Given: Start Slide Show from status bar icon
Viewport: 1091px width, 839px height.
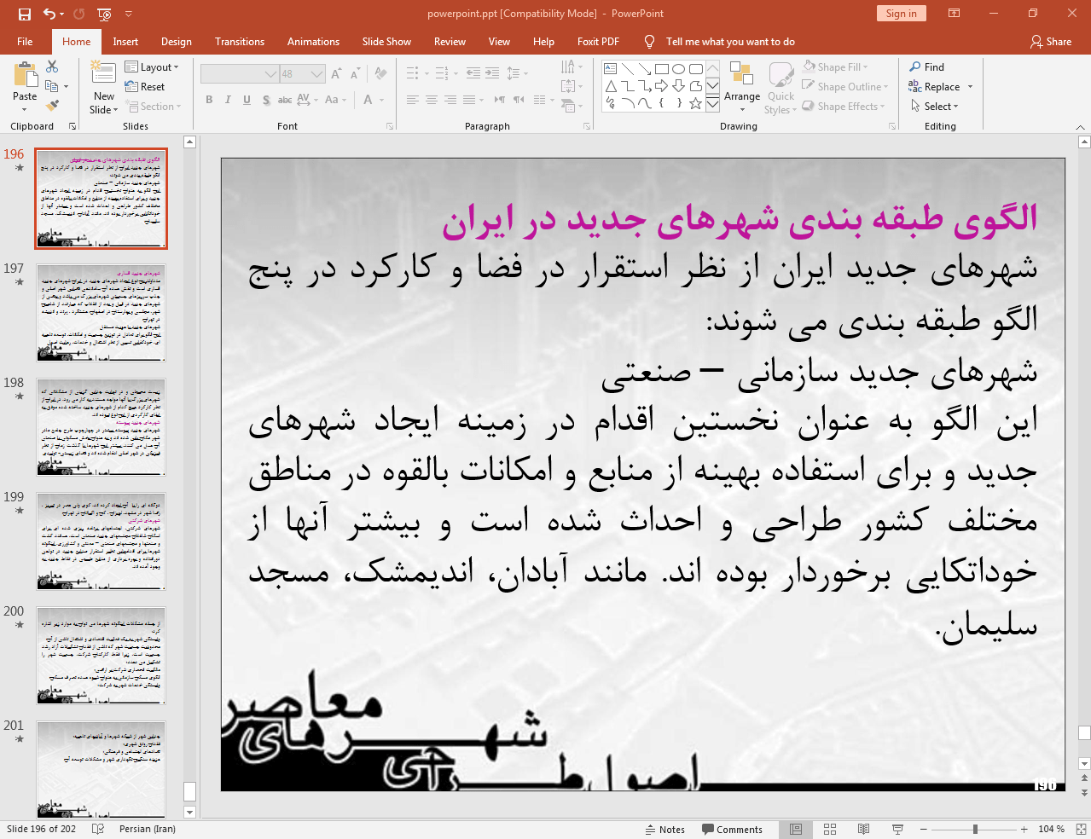Looking at the screenshot, I should [897, 829].
